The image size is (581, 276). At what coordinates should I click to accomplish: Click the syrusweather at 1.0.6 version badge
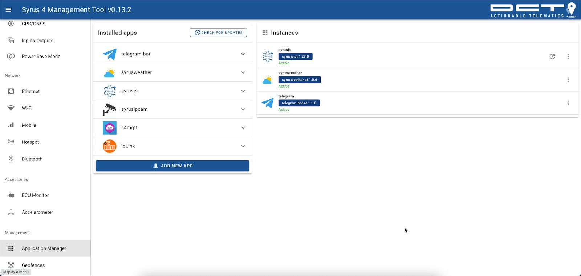299,80
